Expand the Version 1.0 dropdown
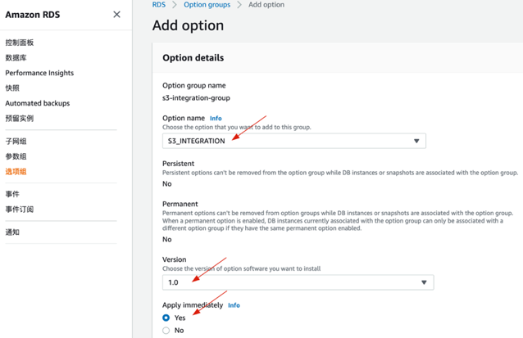This screenshot has height=338, width=523. (x=298, y=282)
